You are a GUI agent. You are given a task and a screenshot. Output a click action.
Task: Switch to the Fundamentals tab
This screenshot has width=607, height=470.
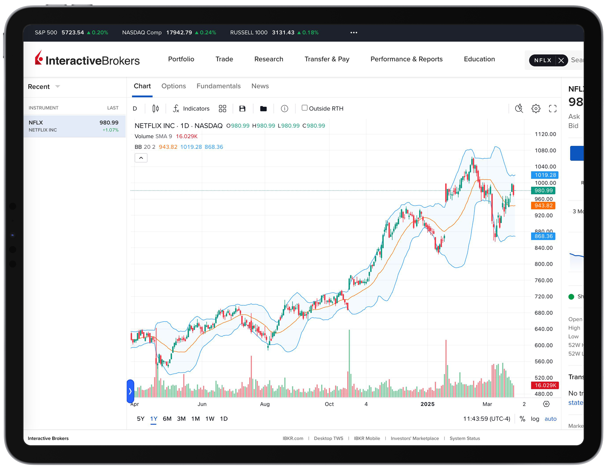tap(219, 86)
